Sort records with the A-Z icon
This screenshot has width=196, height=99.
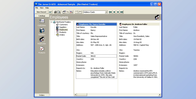[x=71, y=12]
